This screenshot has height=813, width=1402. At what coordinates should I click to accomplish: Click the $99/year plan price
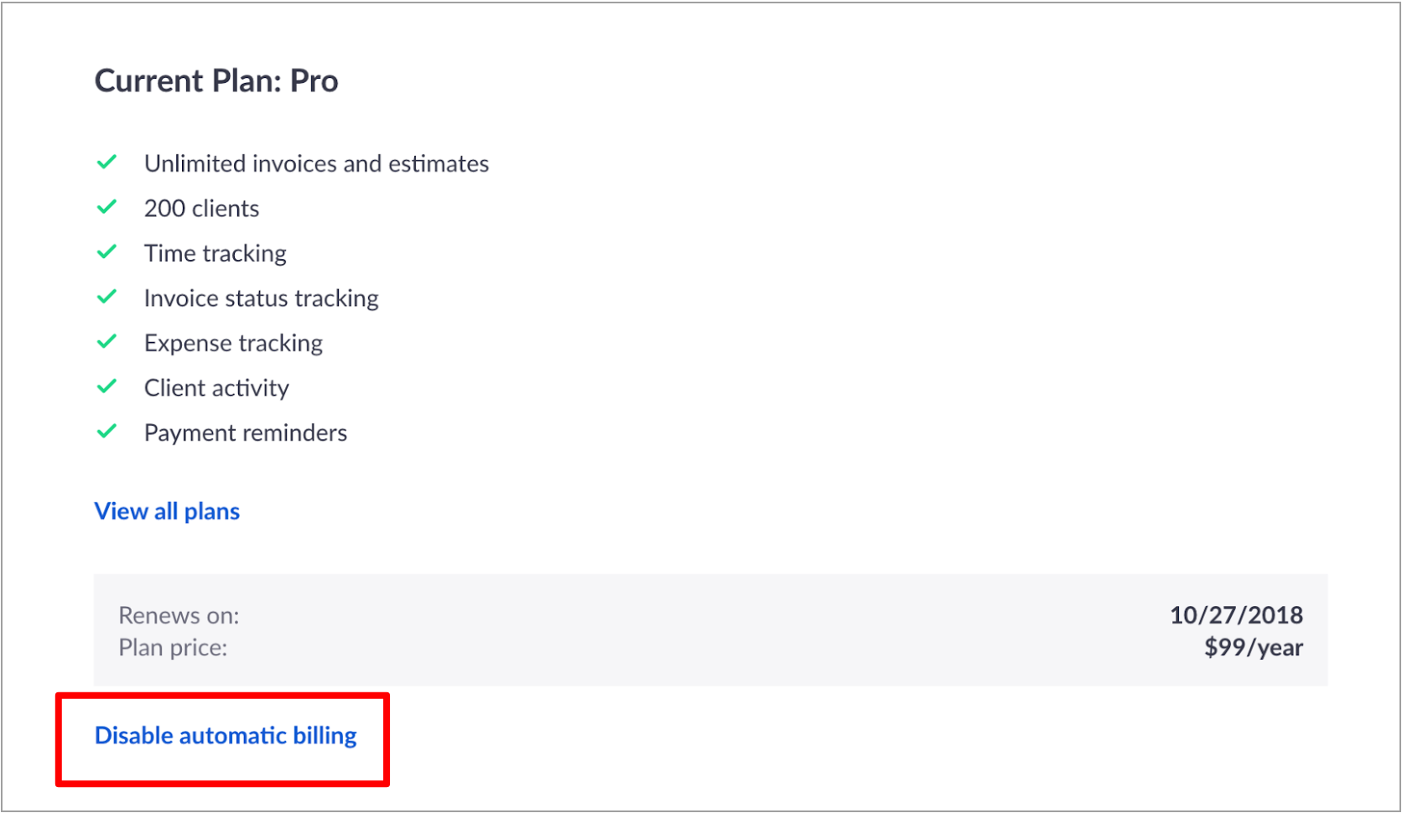click(x=1254, y=647)
